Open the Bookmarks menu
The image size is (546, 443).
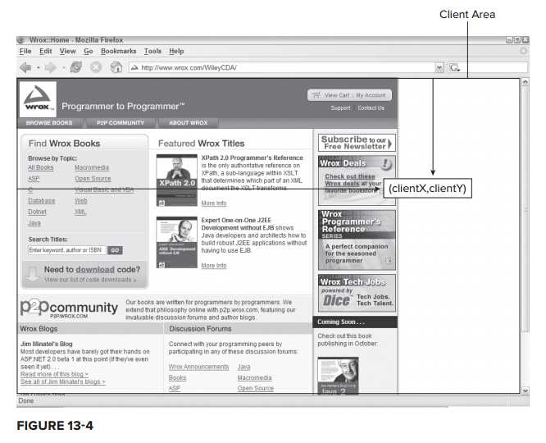118,51
